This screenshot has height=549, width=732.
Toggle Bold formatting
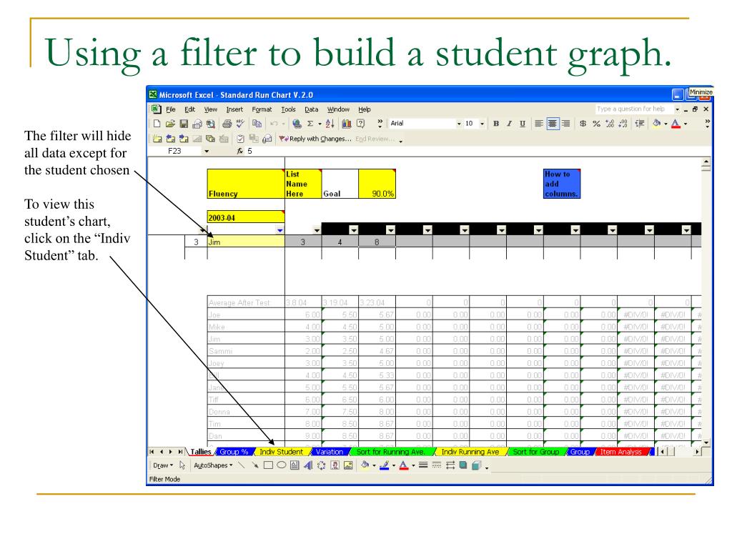496,124
